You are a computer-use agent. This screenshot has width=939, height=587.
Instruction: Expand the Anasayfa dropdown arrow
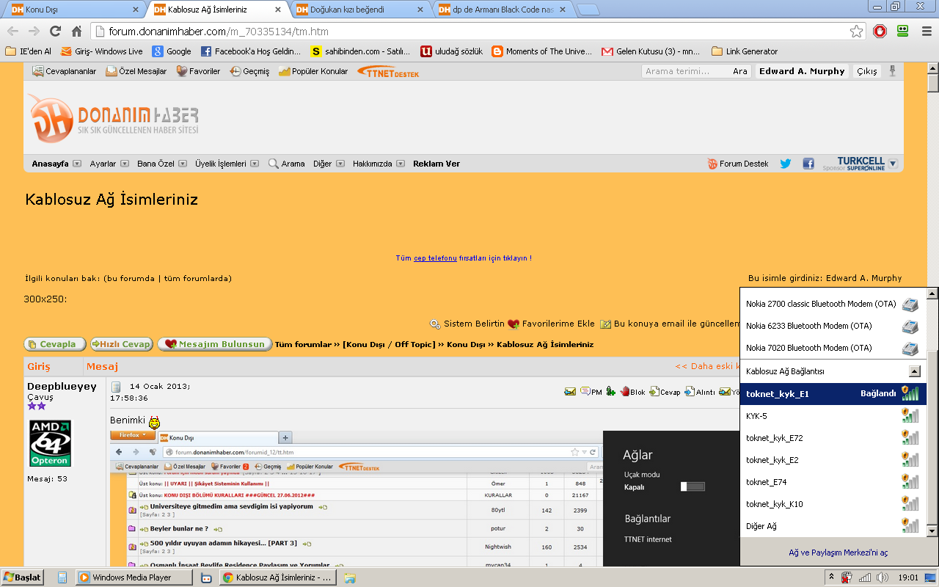[77, 164]
